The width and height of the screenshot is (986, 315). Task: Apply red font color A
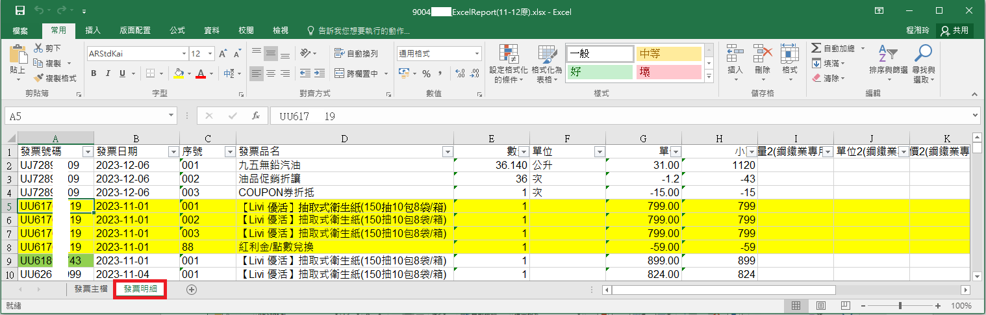click(201, 73)
